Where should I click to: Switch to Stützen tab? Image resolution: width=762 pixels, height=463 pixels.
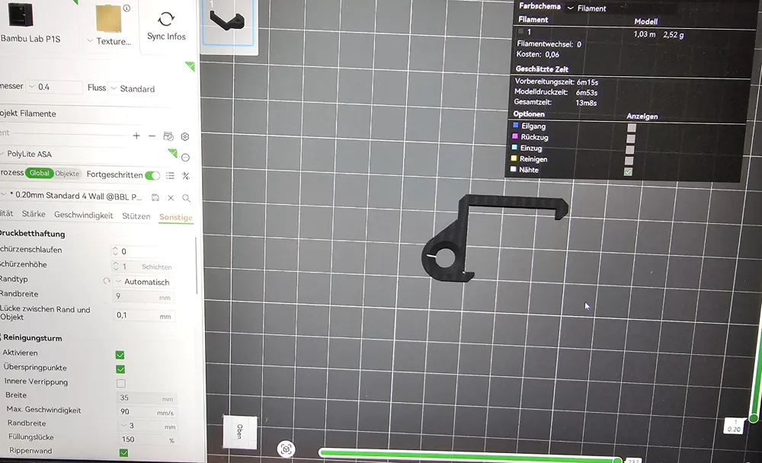pos(136,216)
